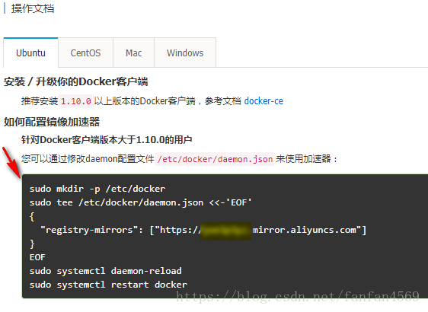This screenshot has height=312, width=428.
Task: Click the sudo tee daemon.json code line
Action: (x=141, y=202)
